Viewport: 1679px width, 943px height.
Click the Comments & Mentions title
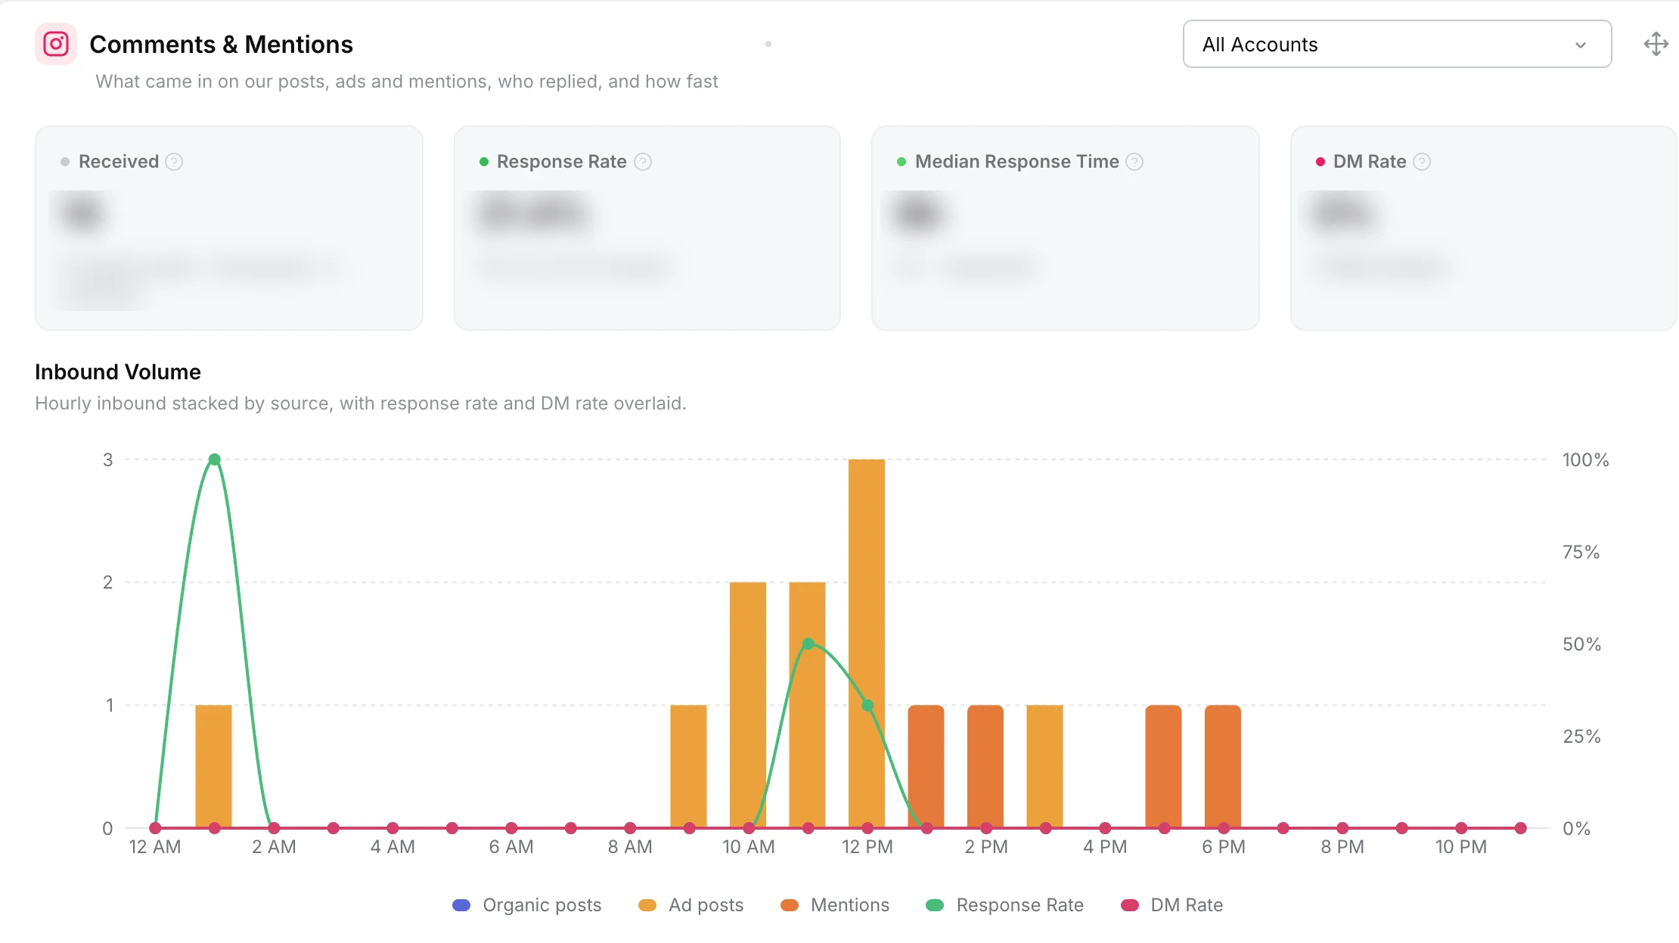tap(221, 44)
